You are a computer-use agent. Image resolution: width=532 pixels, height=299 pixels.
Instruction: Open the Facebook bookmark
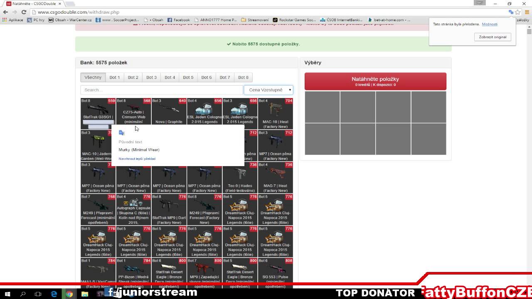tap(179, 20)
